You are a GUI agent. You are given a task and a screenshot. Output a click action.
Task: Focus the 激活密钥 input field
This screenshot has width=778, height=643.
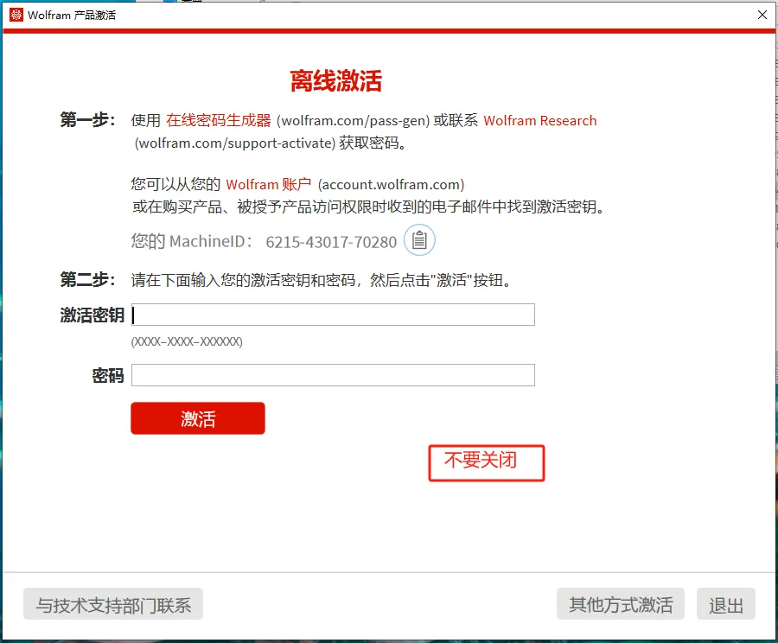333,315
